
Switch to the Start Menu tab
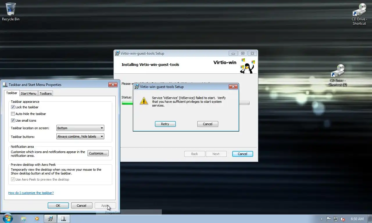coord(28,93)
